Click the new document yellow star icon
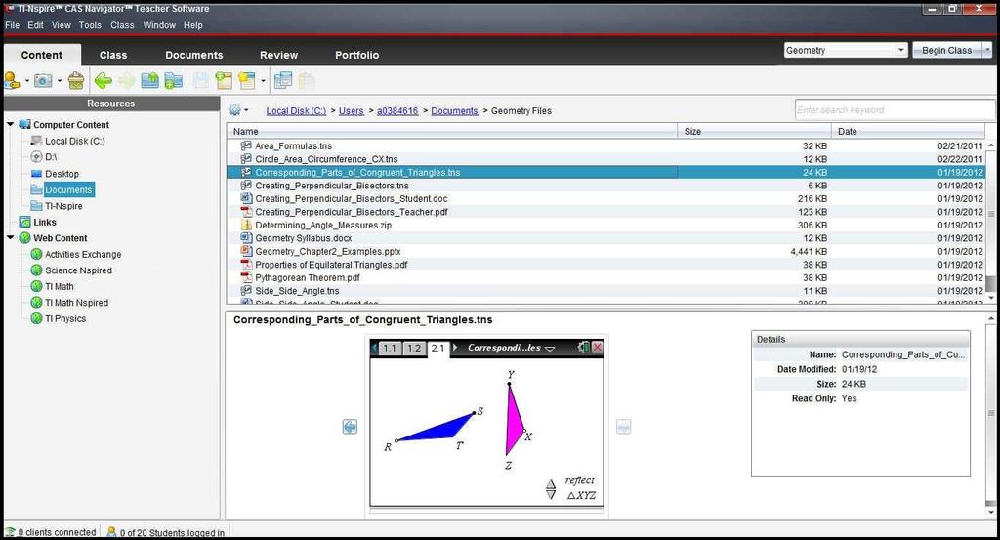Screen dimensions: 1000x540 tap(247, 80)
